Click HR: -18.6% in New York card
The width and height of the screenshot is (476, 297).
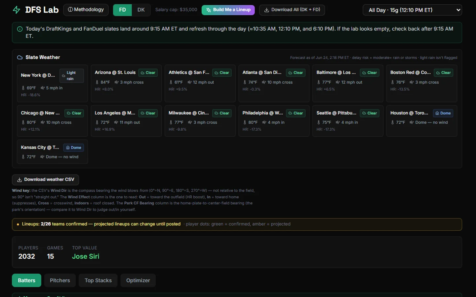tap(31, 95)
